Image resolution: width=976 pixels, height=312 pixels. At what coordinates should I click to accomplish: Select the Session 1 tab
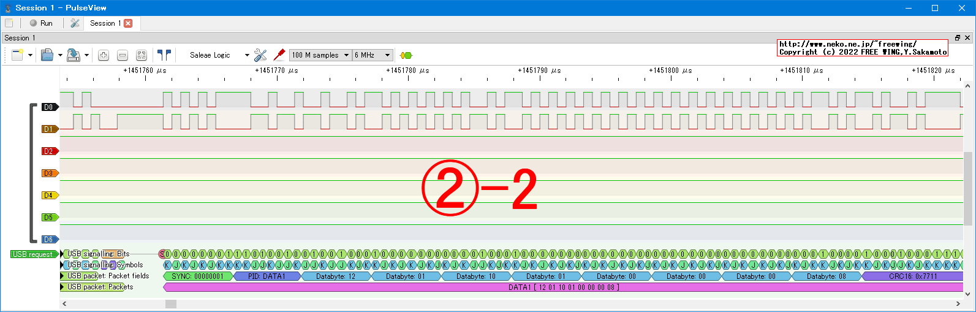pos(105,23)
